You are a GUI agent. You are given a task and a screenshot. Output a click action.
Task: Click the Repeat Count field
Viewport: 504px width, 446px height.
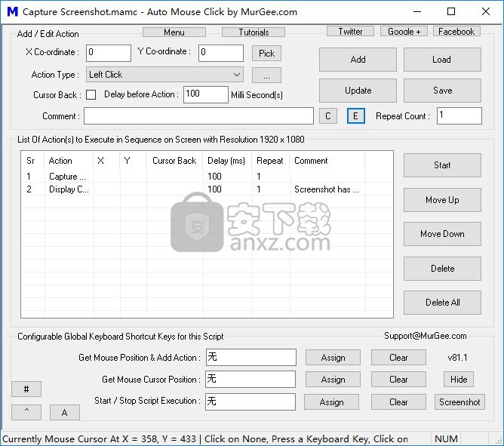point(459,115)
